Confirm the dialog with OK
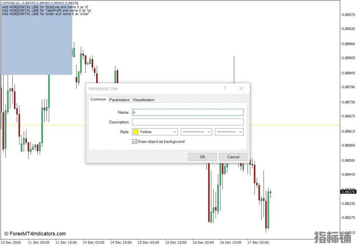The width and height of the screenshot is (357, 246). tap(202, 157)
